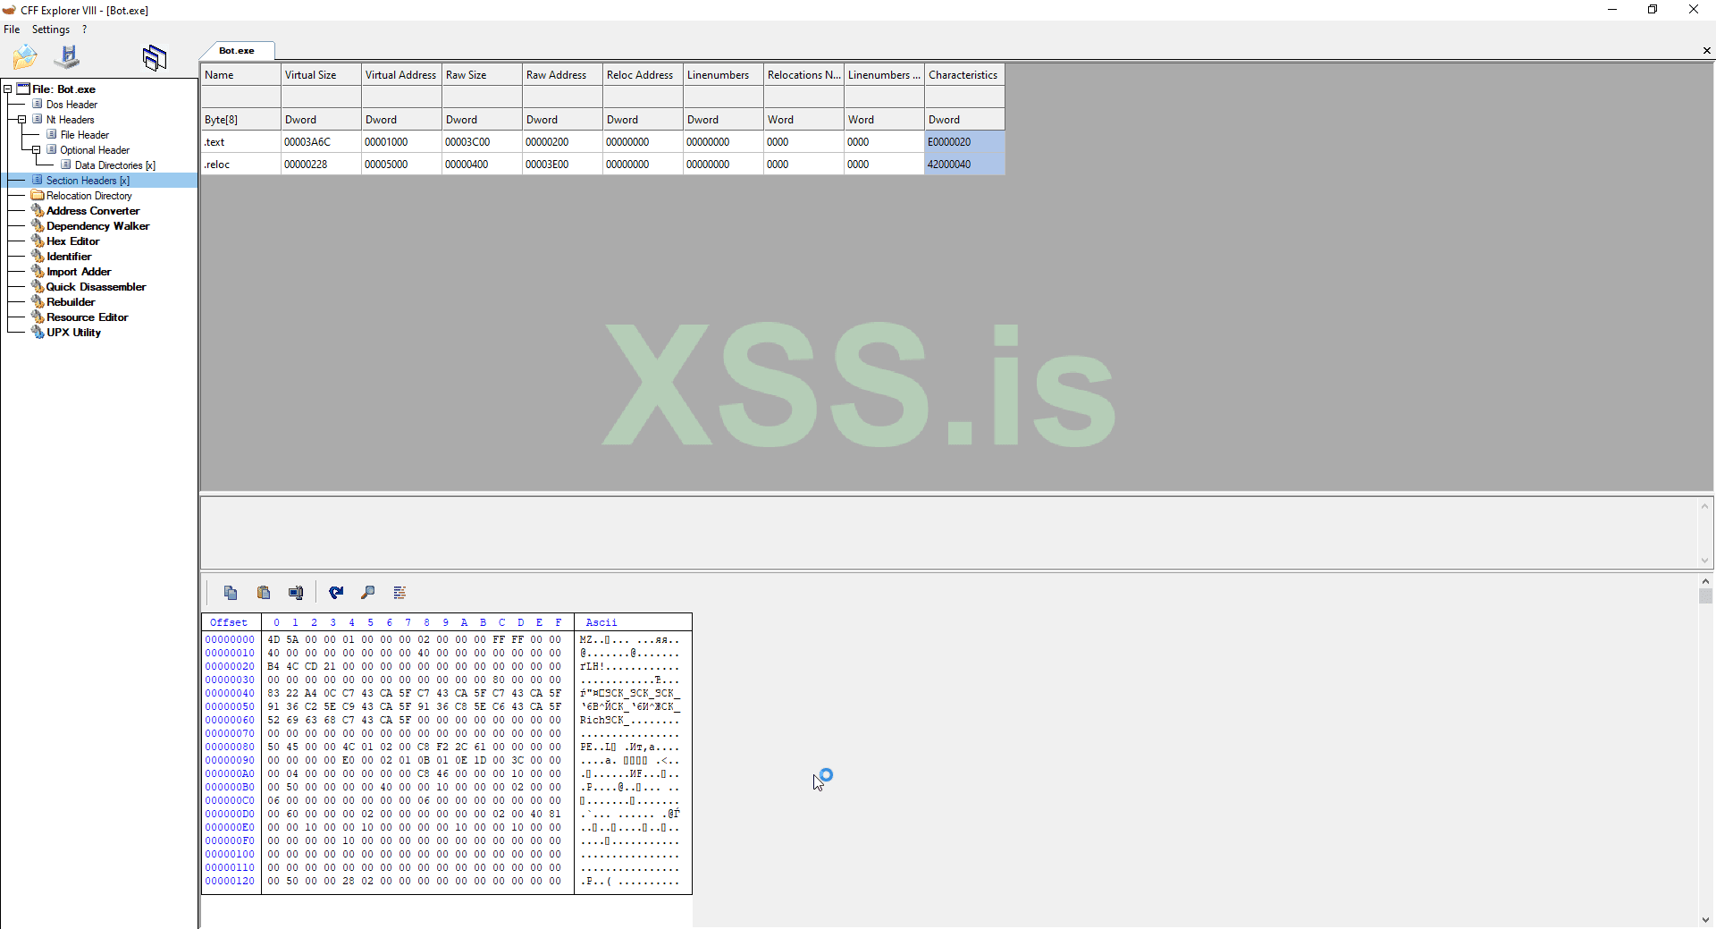Click the middle pane scroll down arrow
The height and width of the screenshot is (929, 1716).
[1704, 561]
